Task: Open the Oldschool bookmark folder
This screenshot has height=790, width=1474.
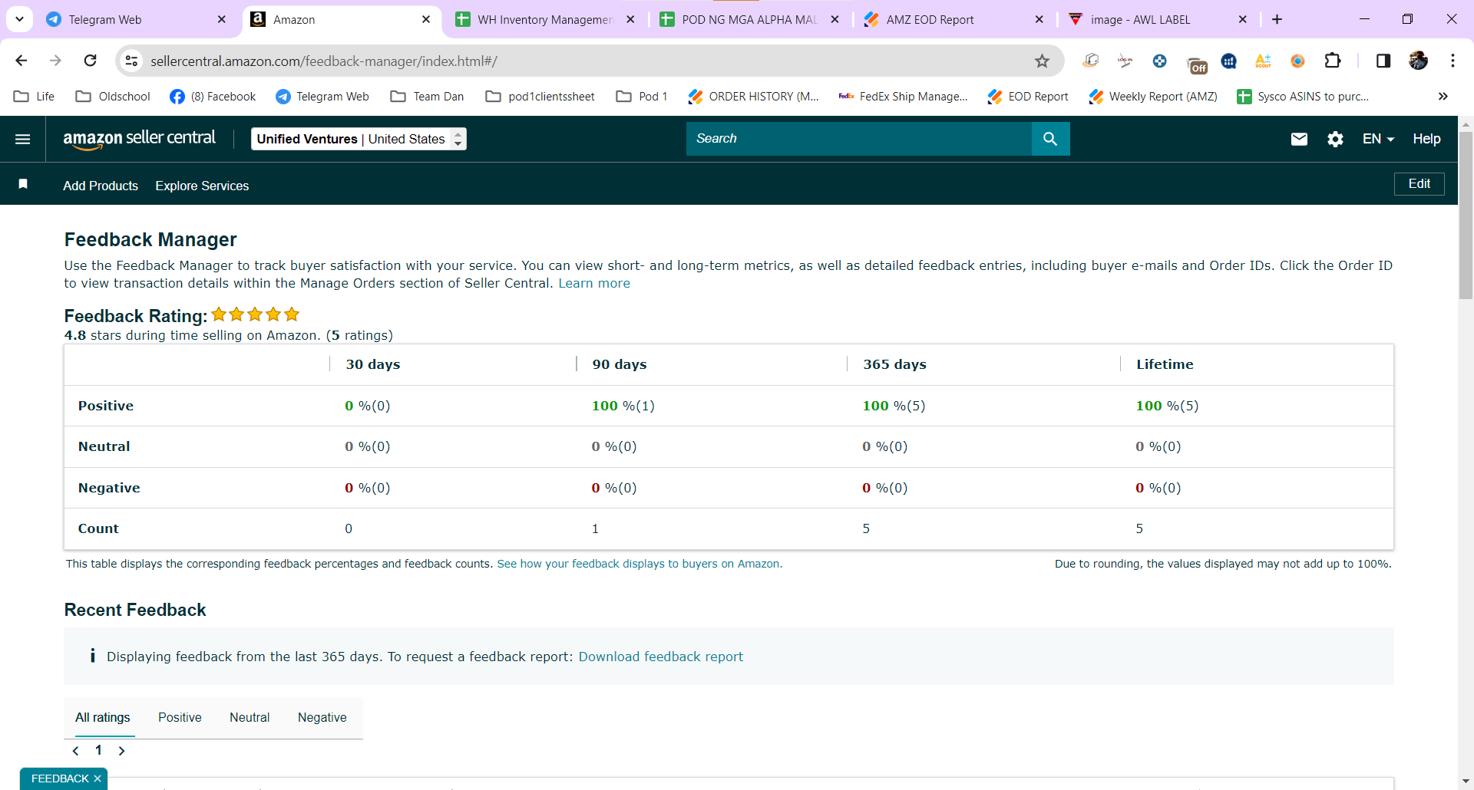Action: 113,96
